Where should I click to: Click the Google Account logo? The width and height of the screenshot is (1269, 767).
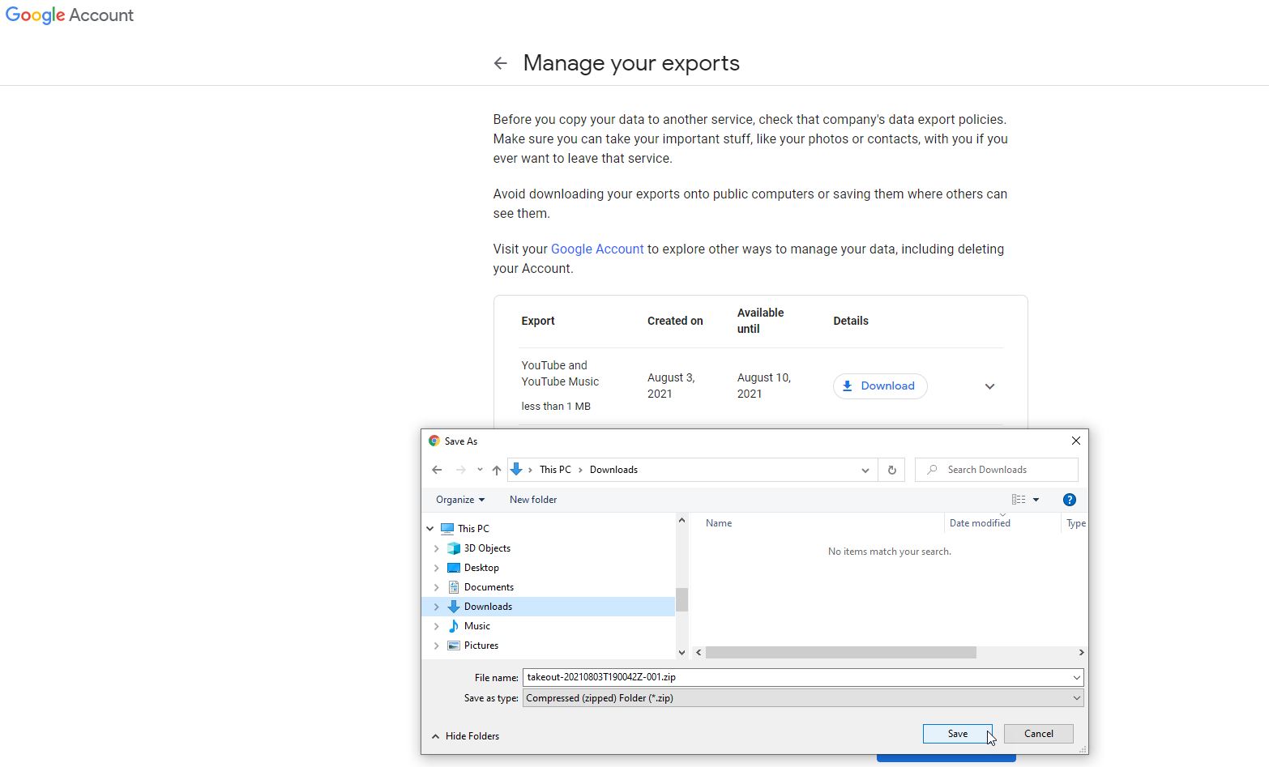coord(70,15)
